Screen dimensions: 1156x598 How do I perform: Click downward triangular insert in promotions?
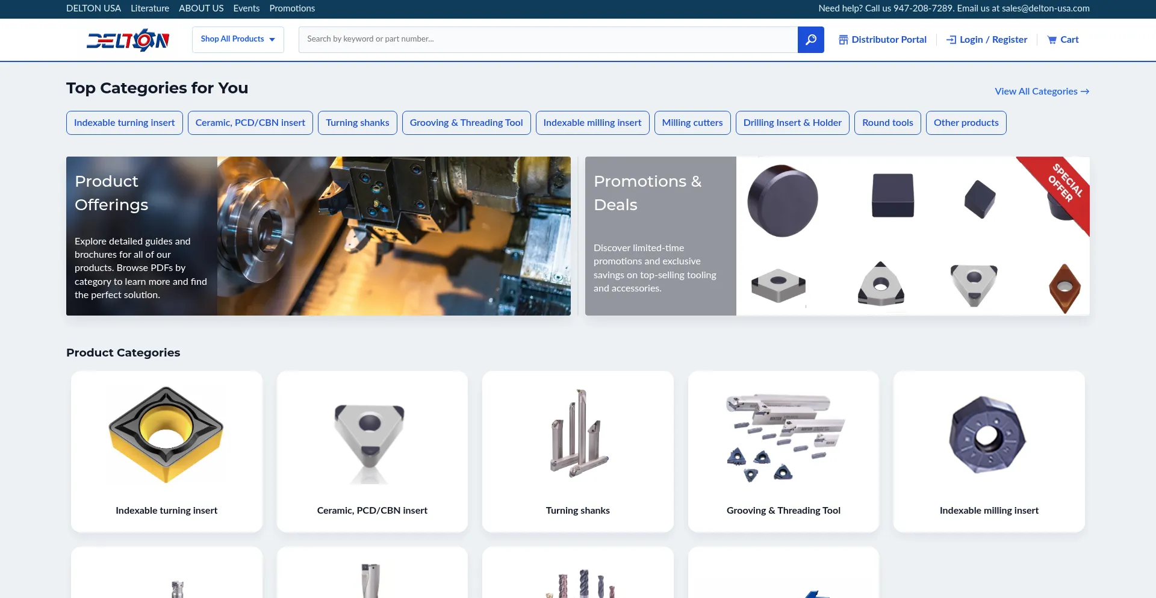click(x=974, y=285)
